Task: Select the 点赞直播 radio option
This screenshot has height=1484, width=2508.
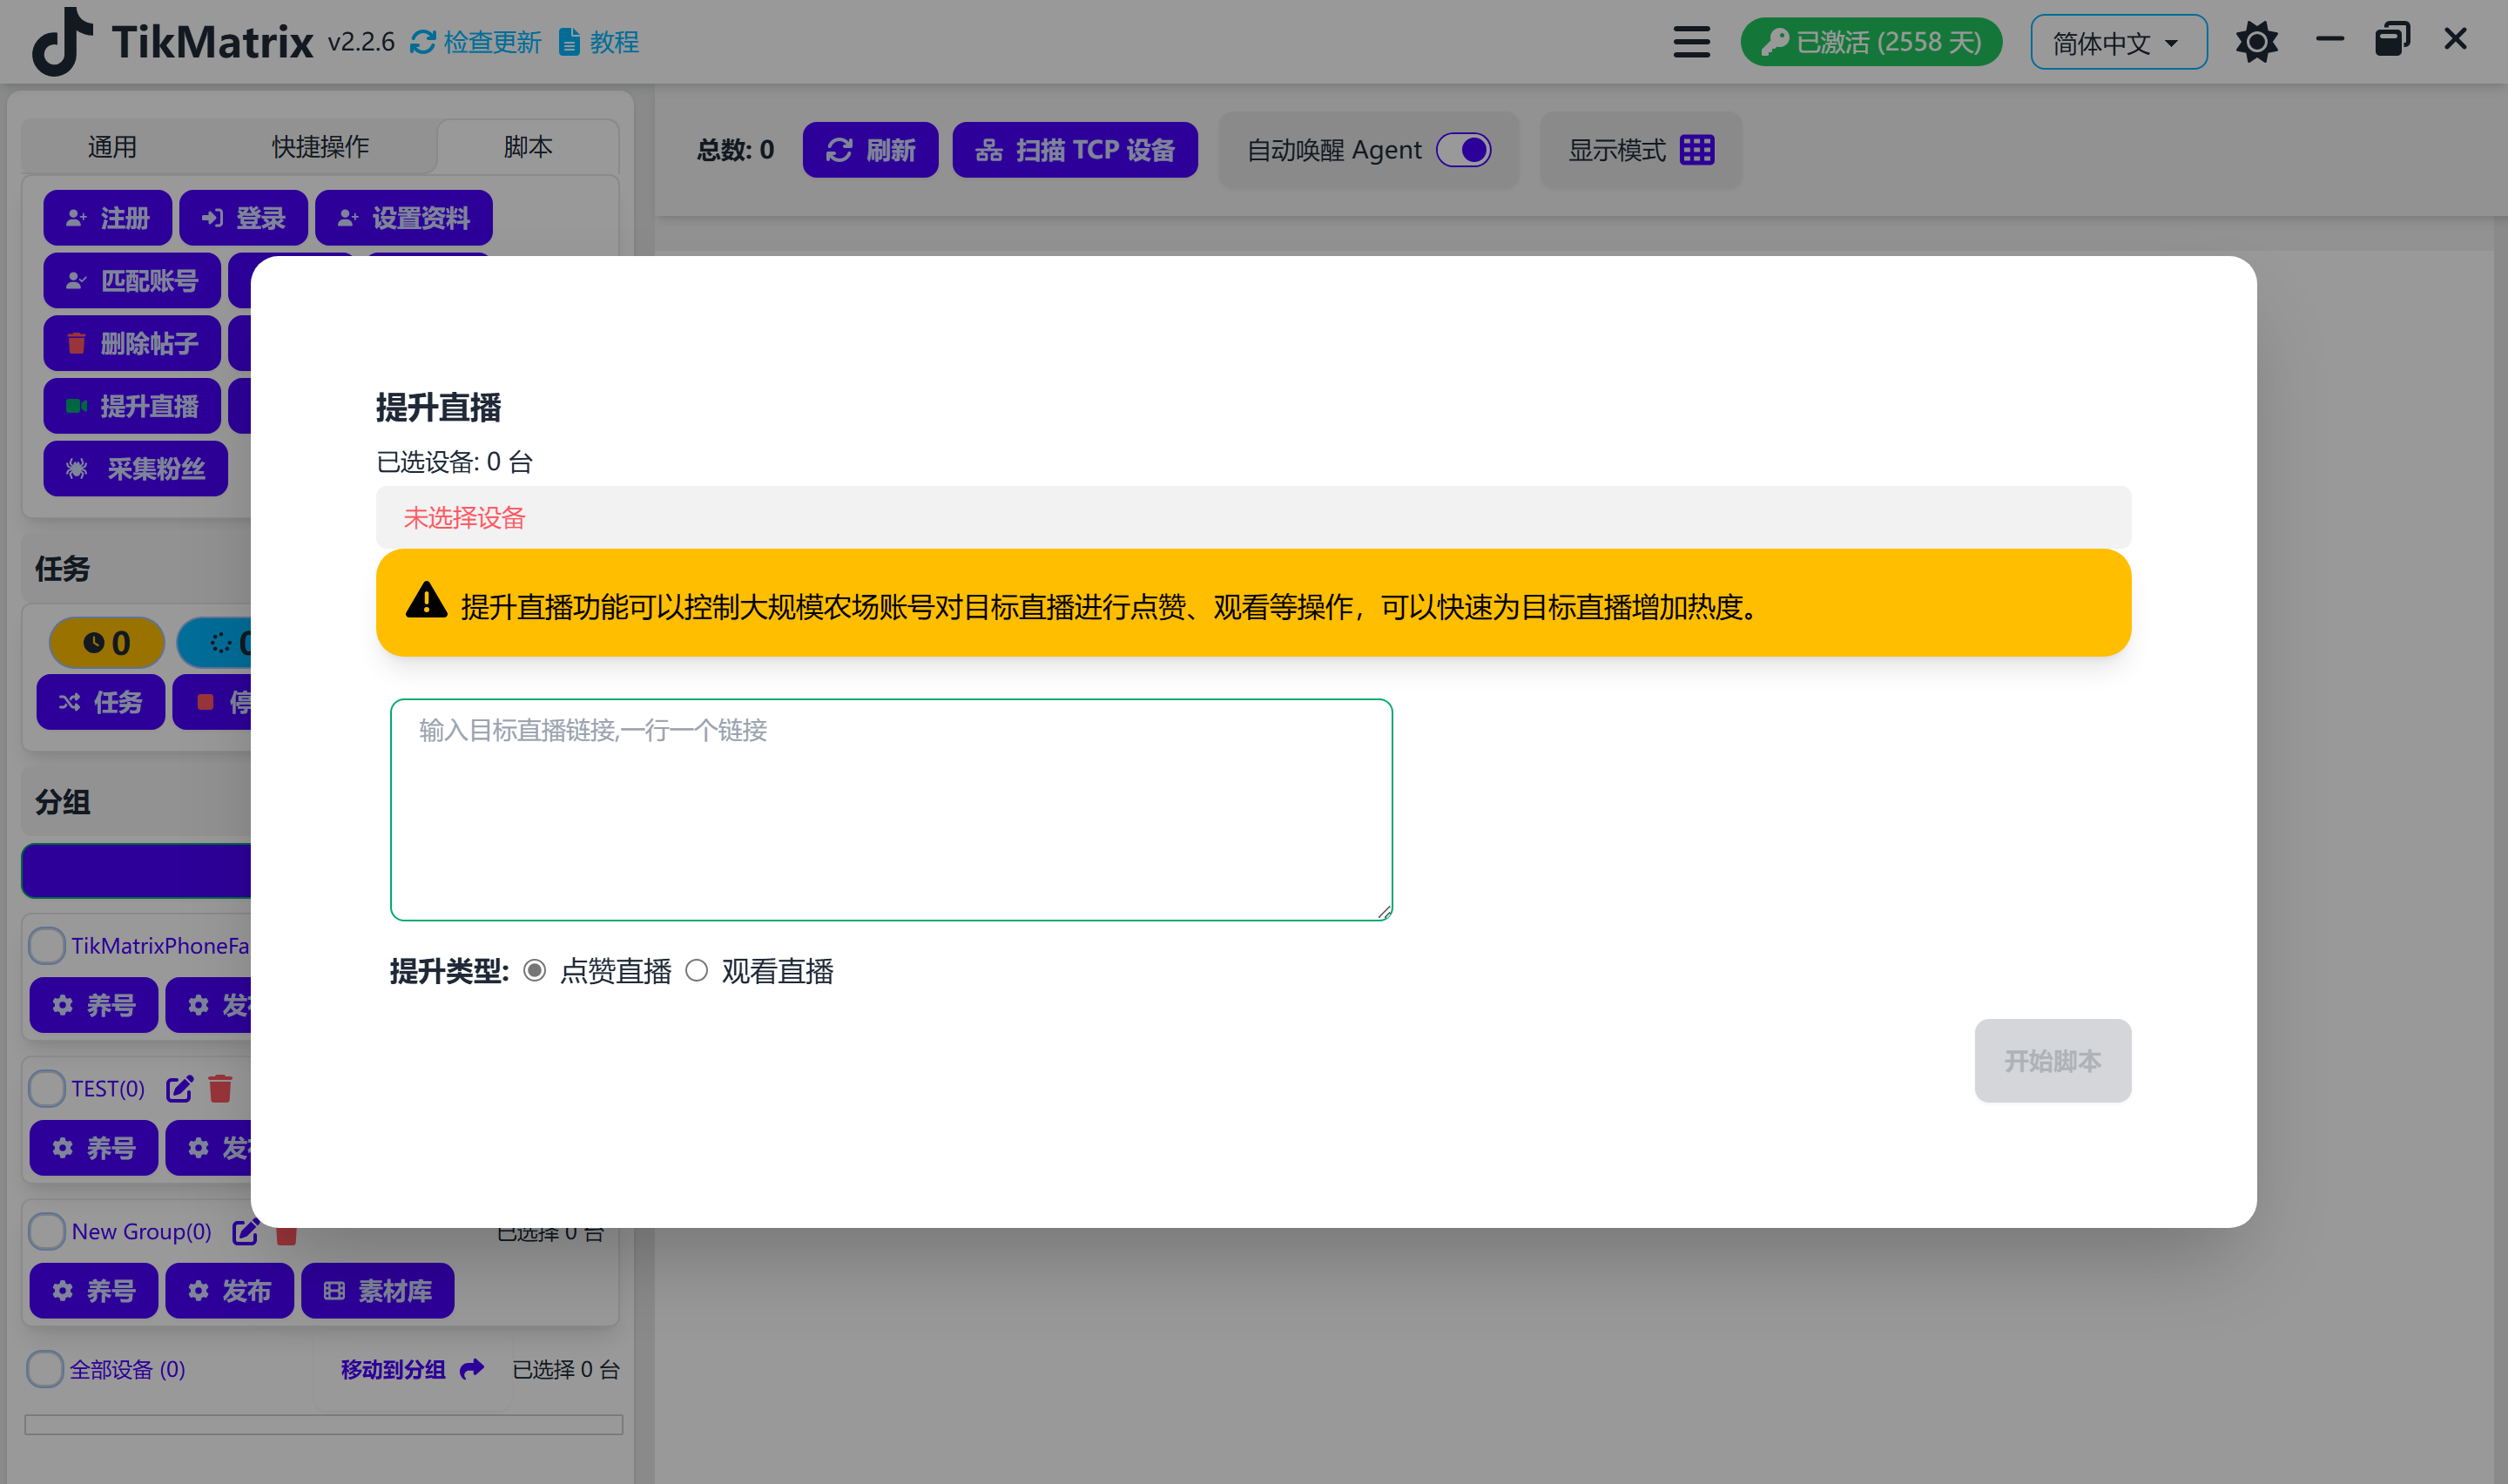Action: (x=535, y=970)
